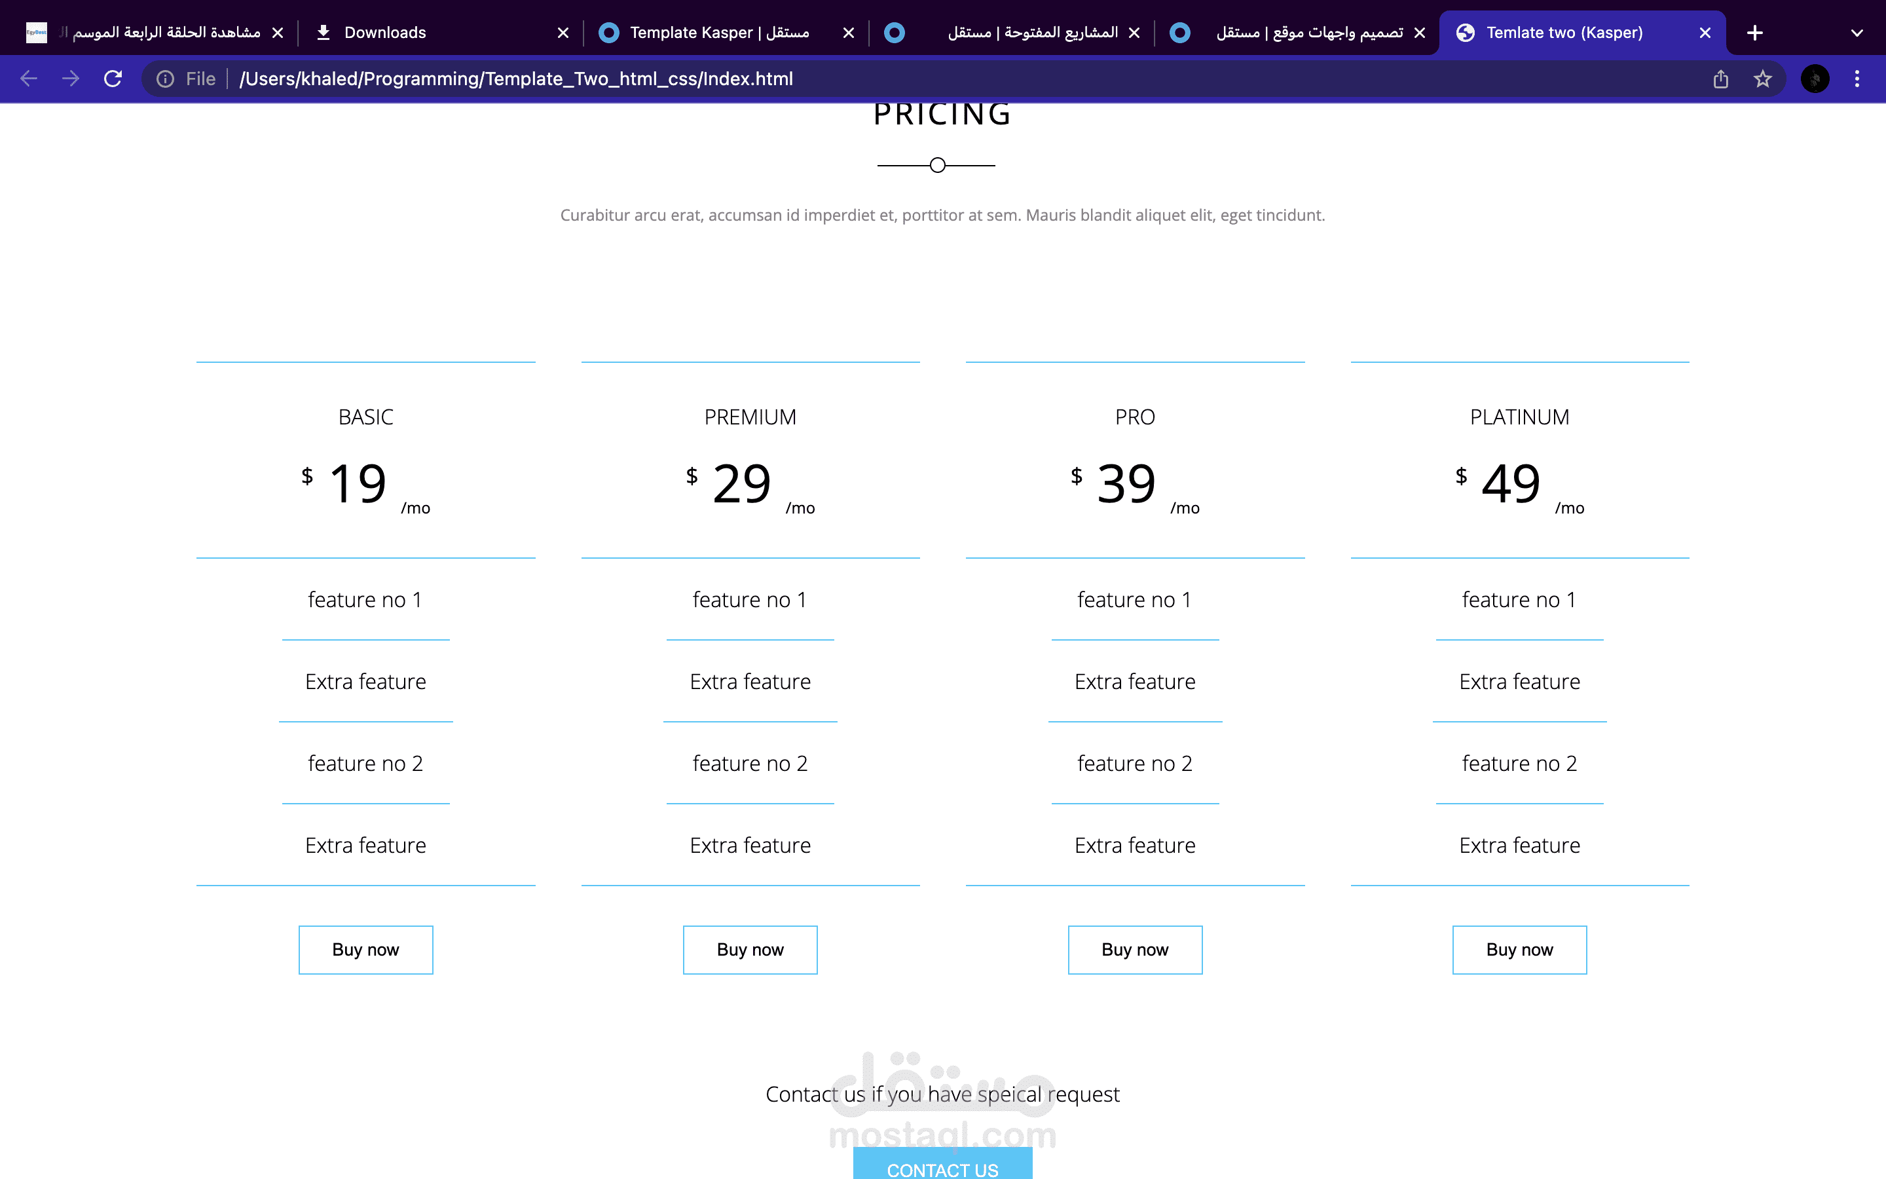Reload the current page
Image resolution: width=1886 pixels, height=1179 pixels.
click(113, 79)
